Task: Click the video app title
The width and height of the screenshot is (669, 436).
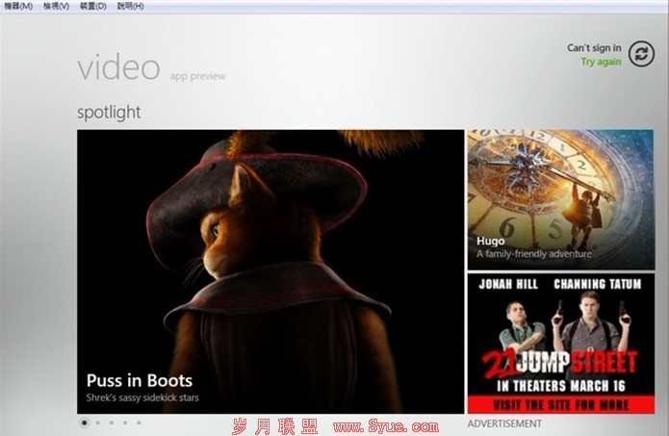Action: (118, 67)
